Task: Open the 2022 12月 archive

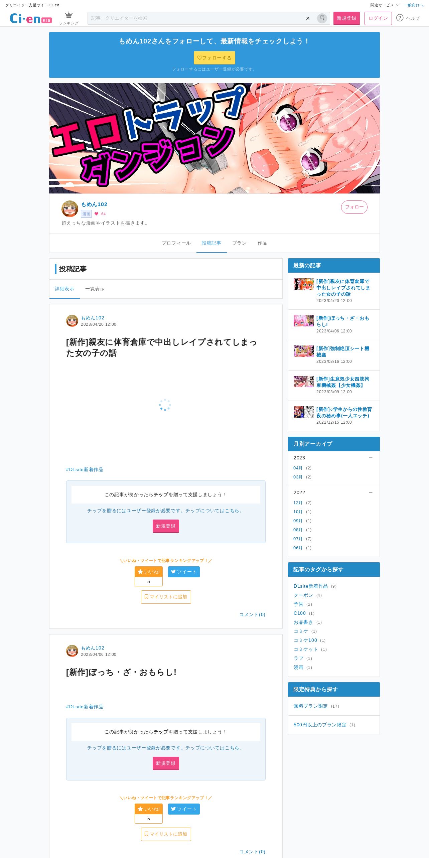Action: click(x=298, y=503)
